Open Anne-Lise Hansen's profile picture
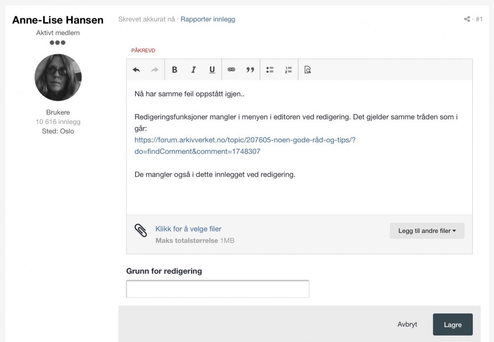The image size is (494, 342). click(x=58, y=77)
